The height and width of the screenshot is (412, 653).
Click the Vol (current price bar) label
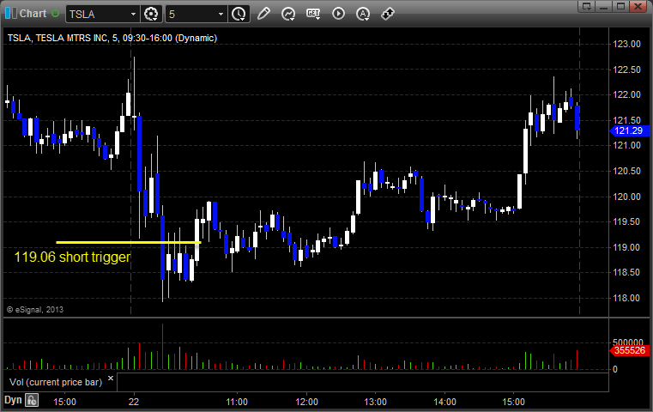coord(56,382)
